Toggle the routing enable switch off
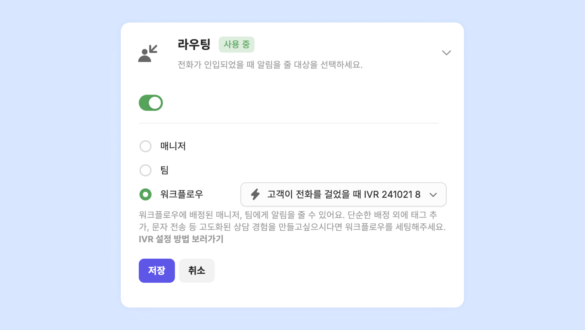Image resolution: width=585 pixels, height=330 pixels. [151, 103]
